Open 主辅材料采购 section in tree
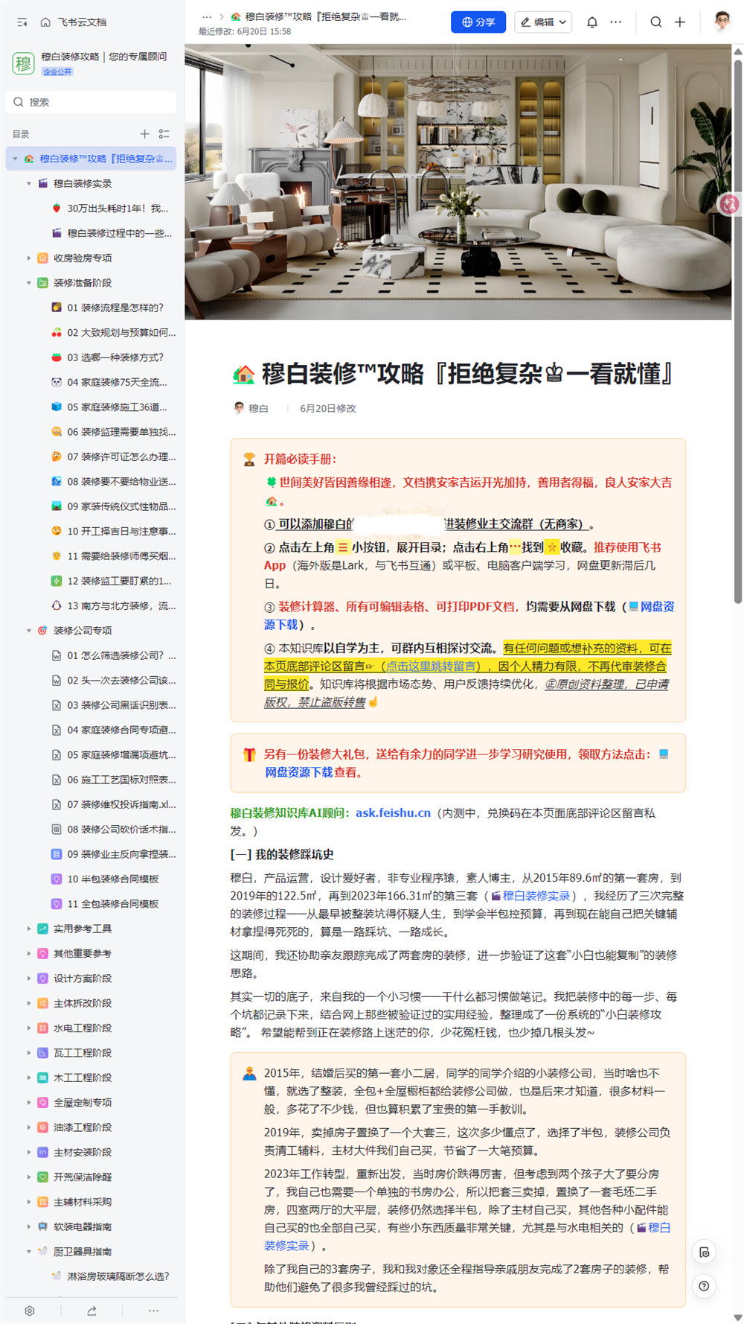 coord(83,1201)
